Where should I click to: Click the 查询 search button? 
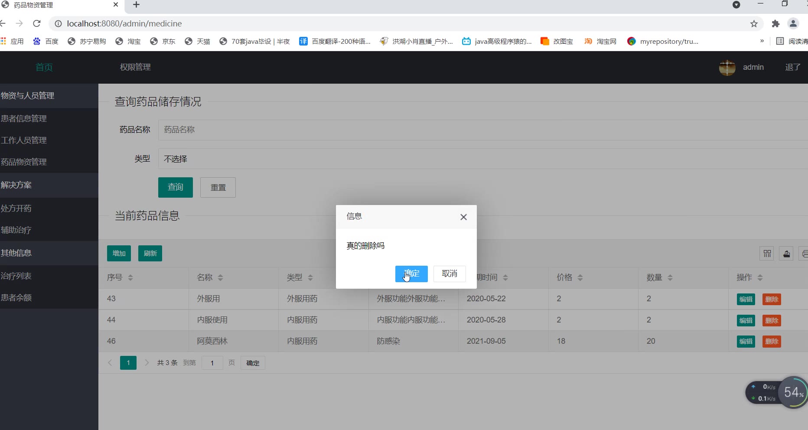[176, 187]
